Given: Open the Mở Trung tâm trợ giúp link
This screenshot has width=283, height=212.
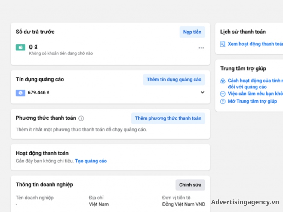Looking at the screenshot, I should pyautogui.click(x=252, y=101).
